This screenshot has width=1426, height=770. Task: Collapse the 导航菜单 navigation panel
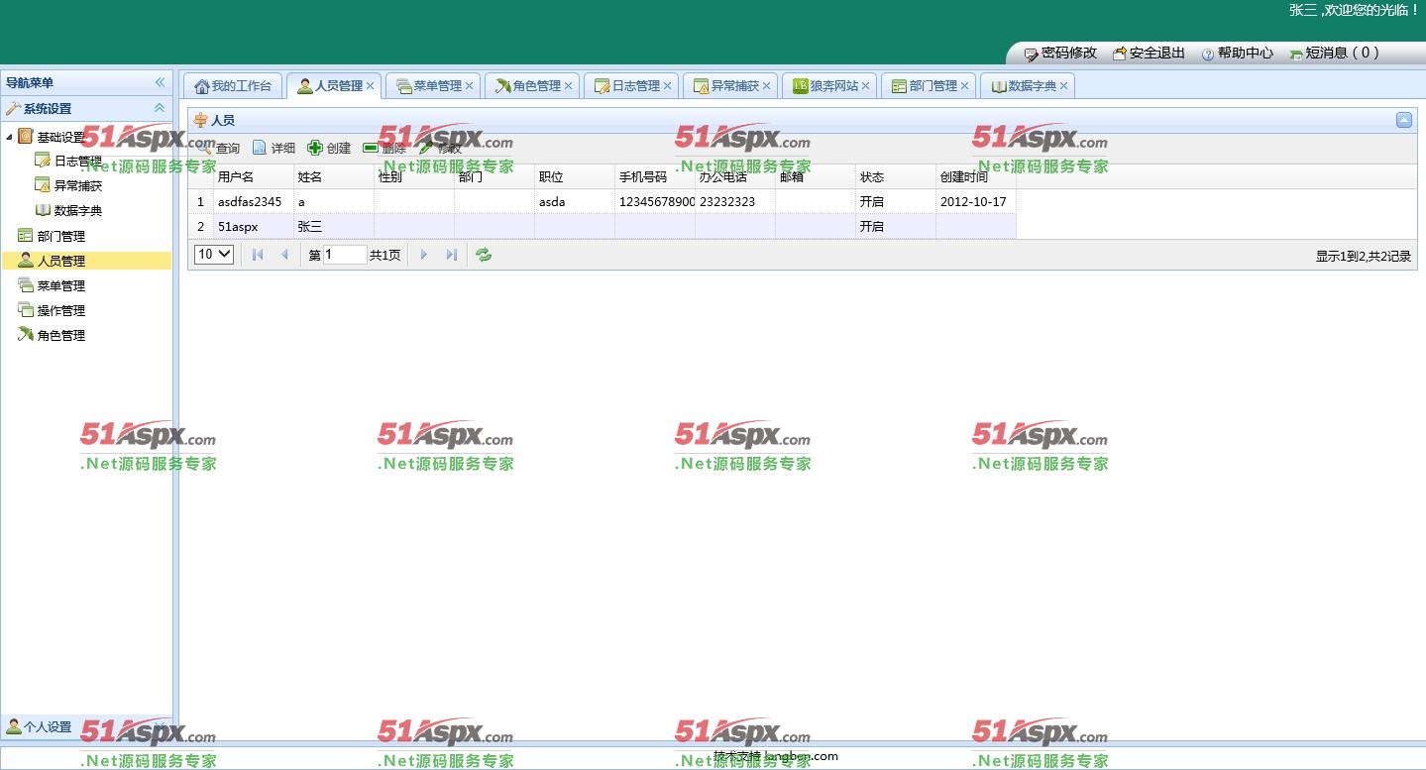click(x=160, y=82)
